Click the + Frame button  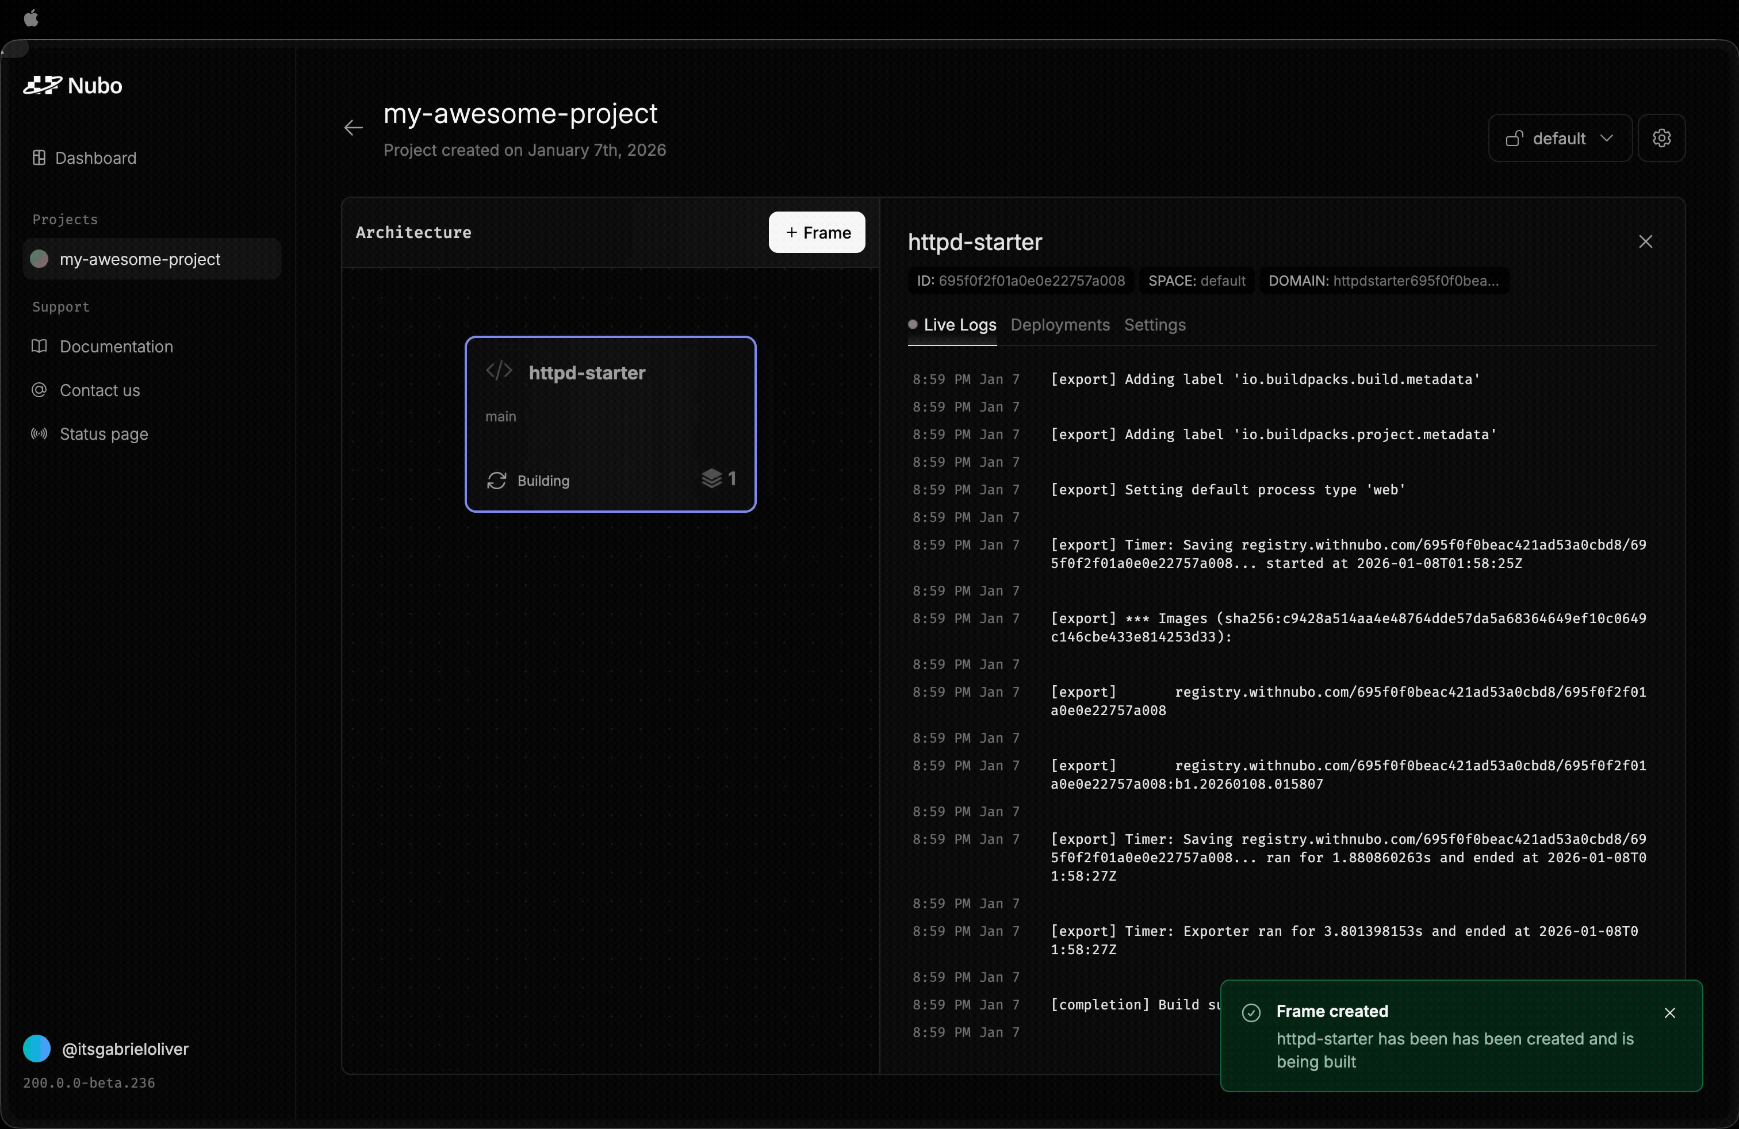817,232
